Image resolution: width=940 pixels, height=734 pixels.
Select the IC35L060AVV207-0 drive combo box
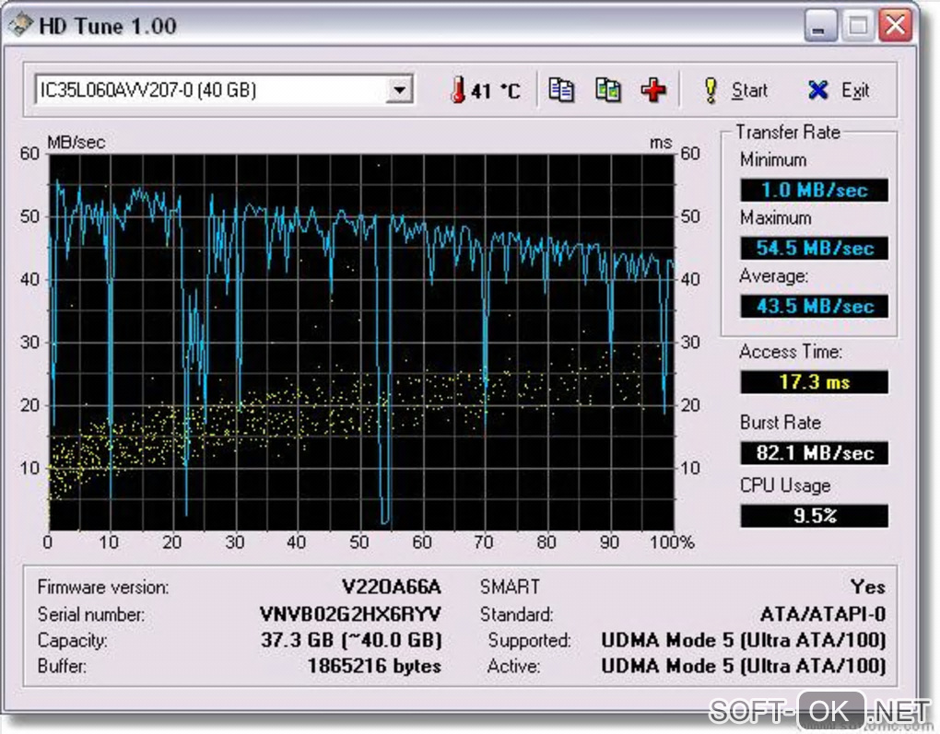224,90
